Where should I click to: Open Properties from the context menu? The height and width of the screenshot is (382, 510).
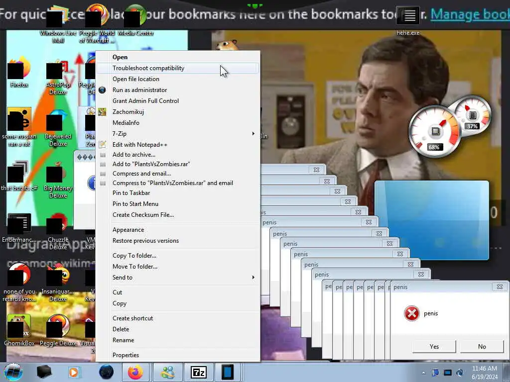(178, 355)
